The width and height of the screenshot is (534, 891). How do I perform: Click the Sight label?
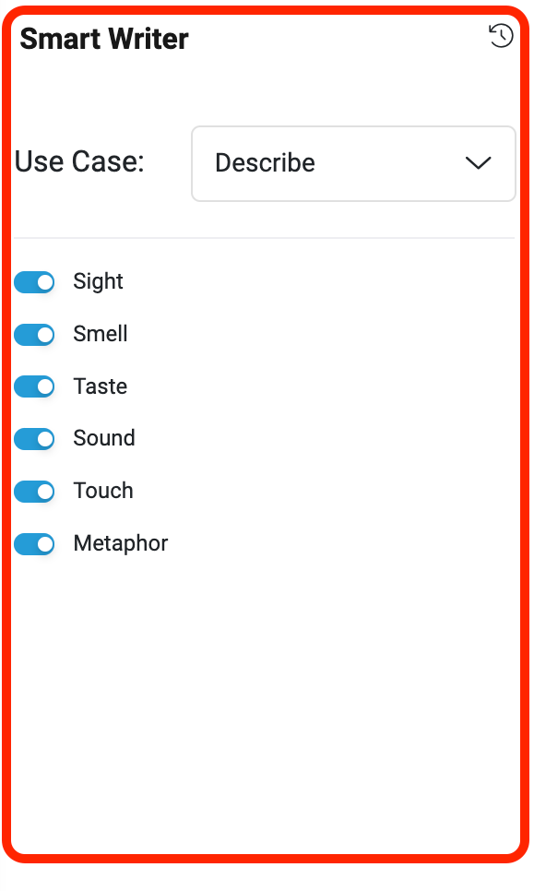98,282
